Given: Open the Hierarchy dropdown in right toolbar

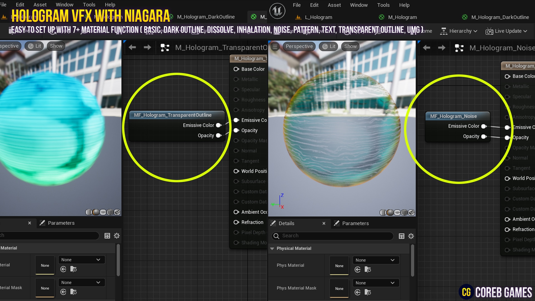Looking at the screenshot, I should (x=459, y=31).
